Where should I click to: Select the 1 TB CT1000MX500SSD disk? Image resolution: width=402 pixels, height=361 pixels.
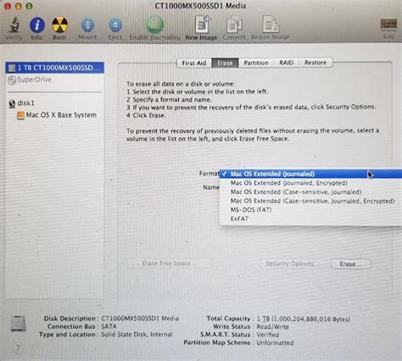(54, 68)
